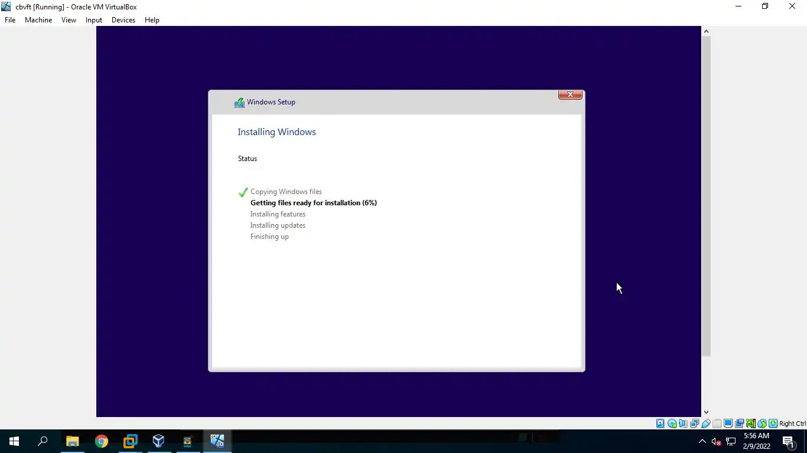Click the optical disc status icon
The height and width of the screenshot is (453, 807).
click(x=672, y=424)
